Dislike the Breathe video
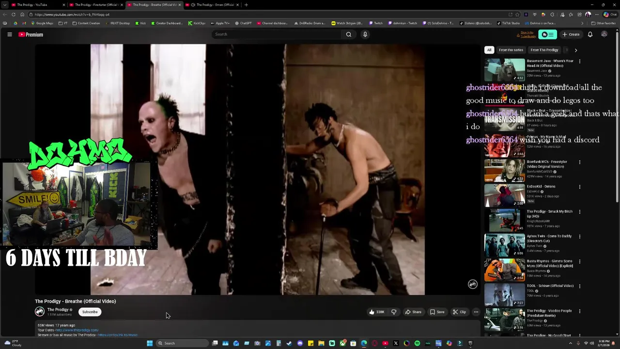The height and width of the screenshot is (349, 620). [394, 312]
